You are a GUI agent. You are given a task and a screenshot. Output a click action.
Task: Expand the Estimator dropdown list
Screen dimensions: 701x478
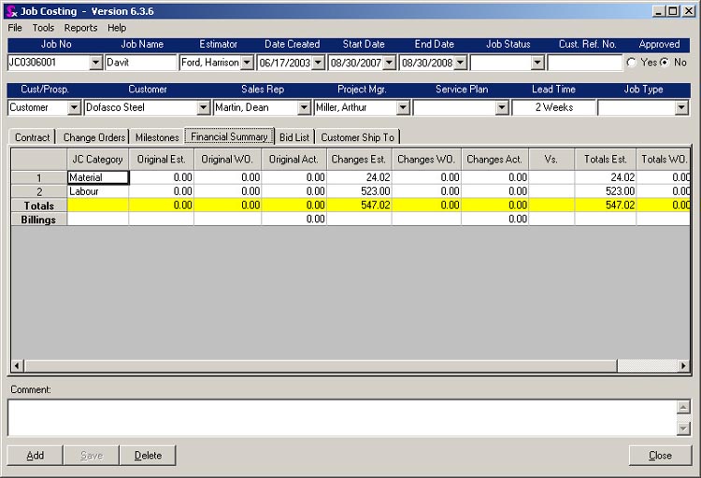[x=247, y=63]
